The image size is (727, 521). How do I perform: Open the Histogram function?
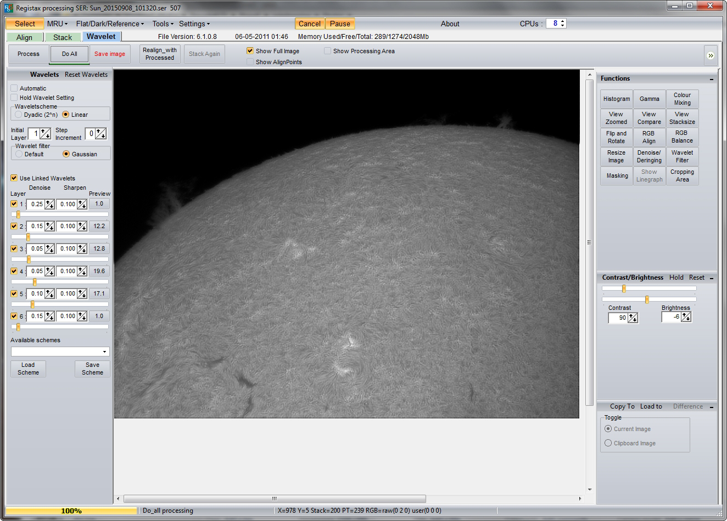pyautogui.click(x=617, y=99)
